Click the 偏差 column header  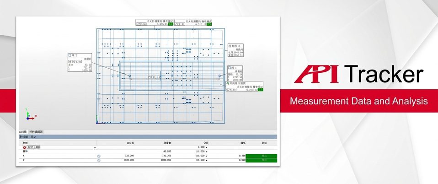[x=243, y=143]
